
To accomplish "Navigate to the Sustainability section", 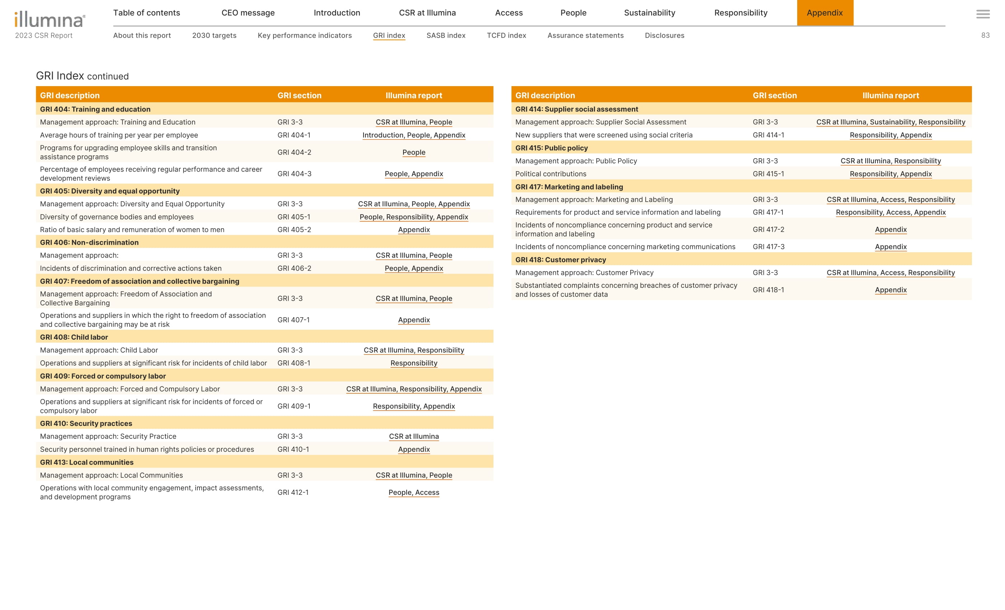I will [x=649, y=13].
